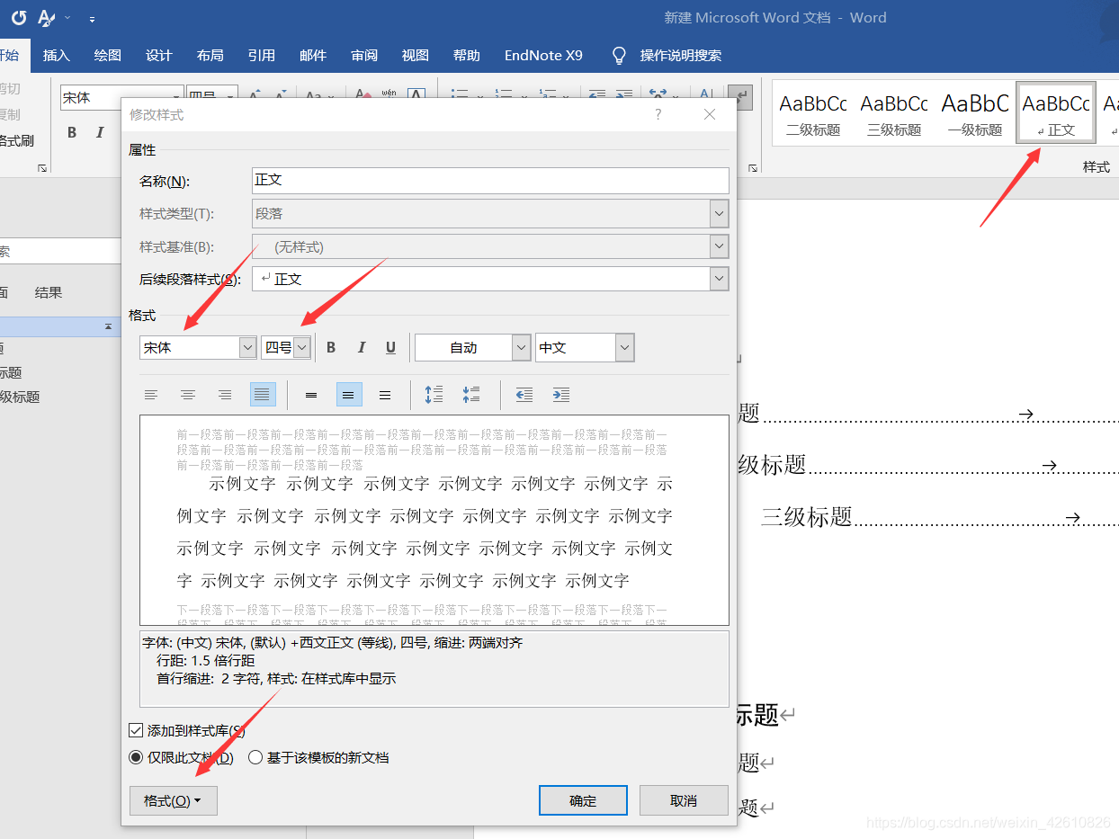Open 样式基准 dropdown

tap(719, 246)
